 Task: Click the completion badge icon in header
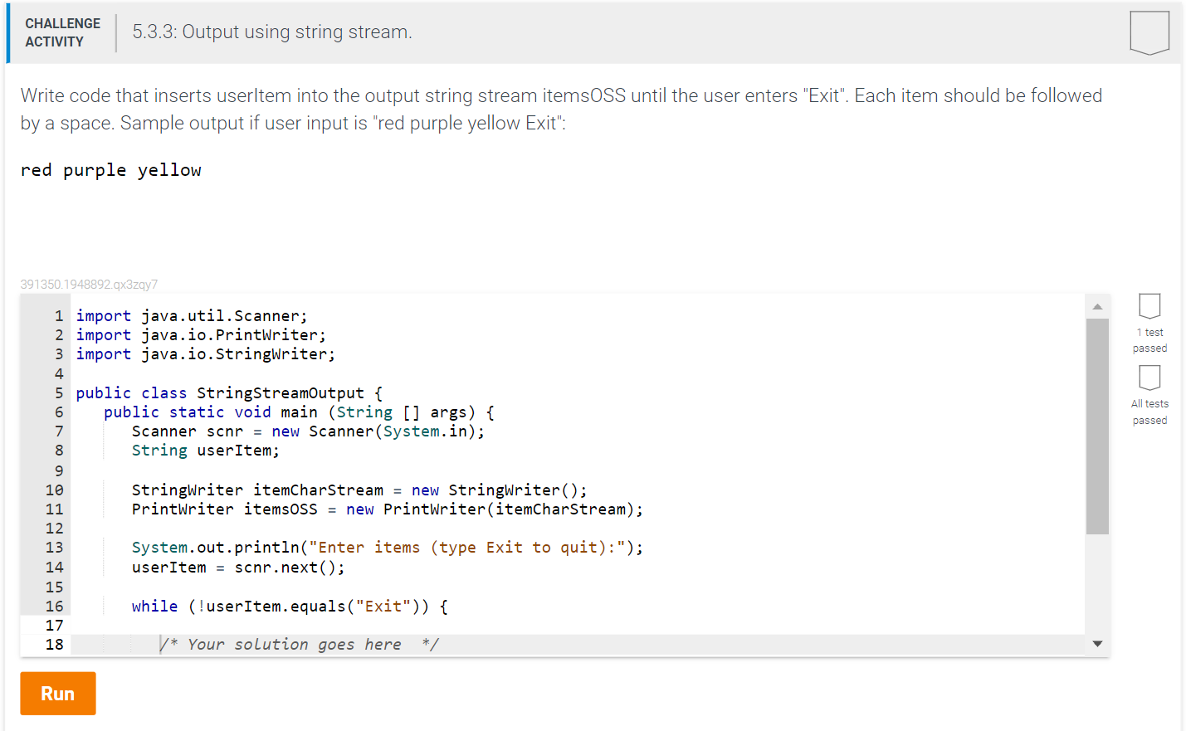pyautogui.click(x=1149, y=33)
